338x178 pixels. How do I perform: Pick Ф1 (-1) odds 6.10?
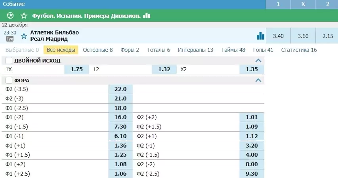120,136
